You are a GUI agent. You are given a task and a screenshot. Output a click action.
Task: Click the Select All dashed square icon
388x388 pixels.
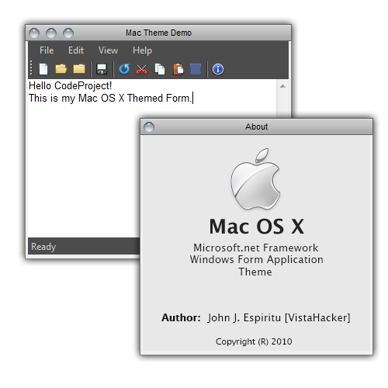point(196,69)
